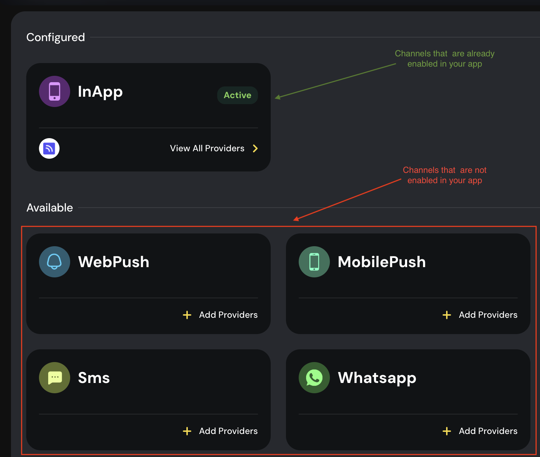Viewport: 540px width, 457px height.
Task: Add Providers to the Whatsapp channel
Action: pyautogui.click(x=480, y=431)
